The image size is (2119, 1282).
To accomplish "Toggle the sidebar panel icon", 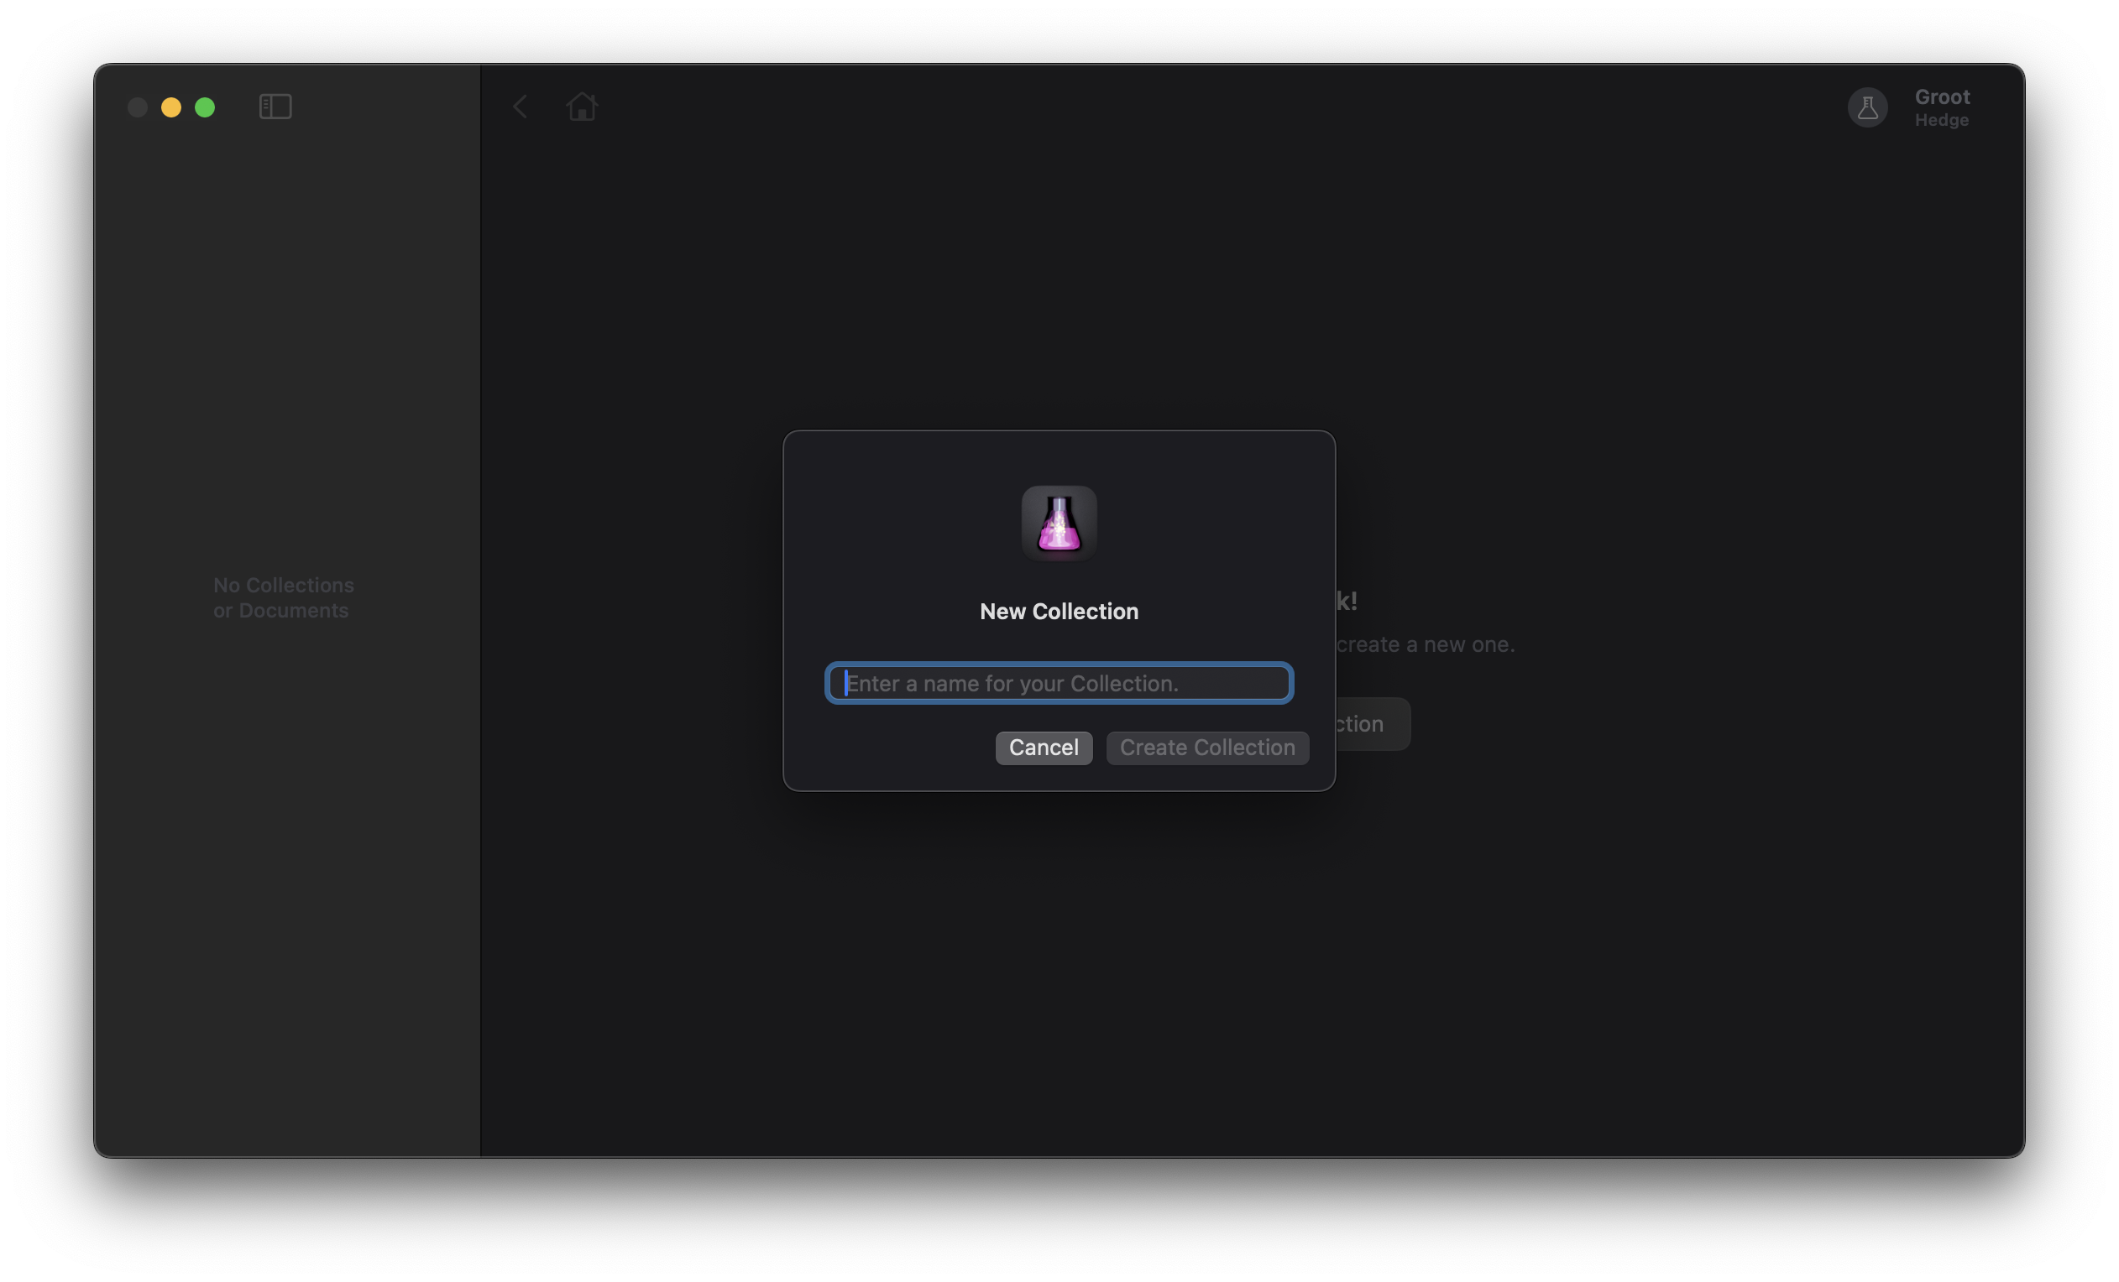I will [x=275, y=107].
